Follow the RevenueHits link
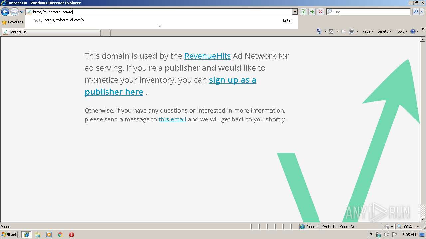 [x=207, y=56]
